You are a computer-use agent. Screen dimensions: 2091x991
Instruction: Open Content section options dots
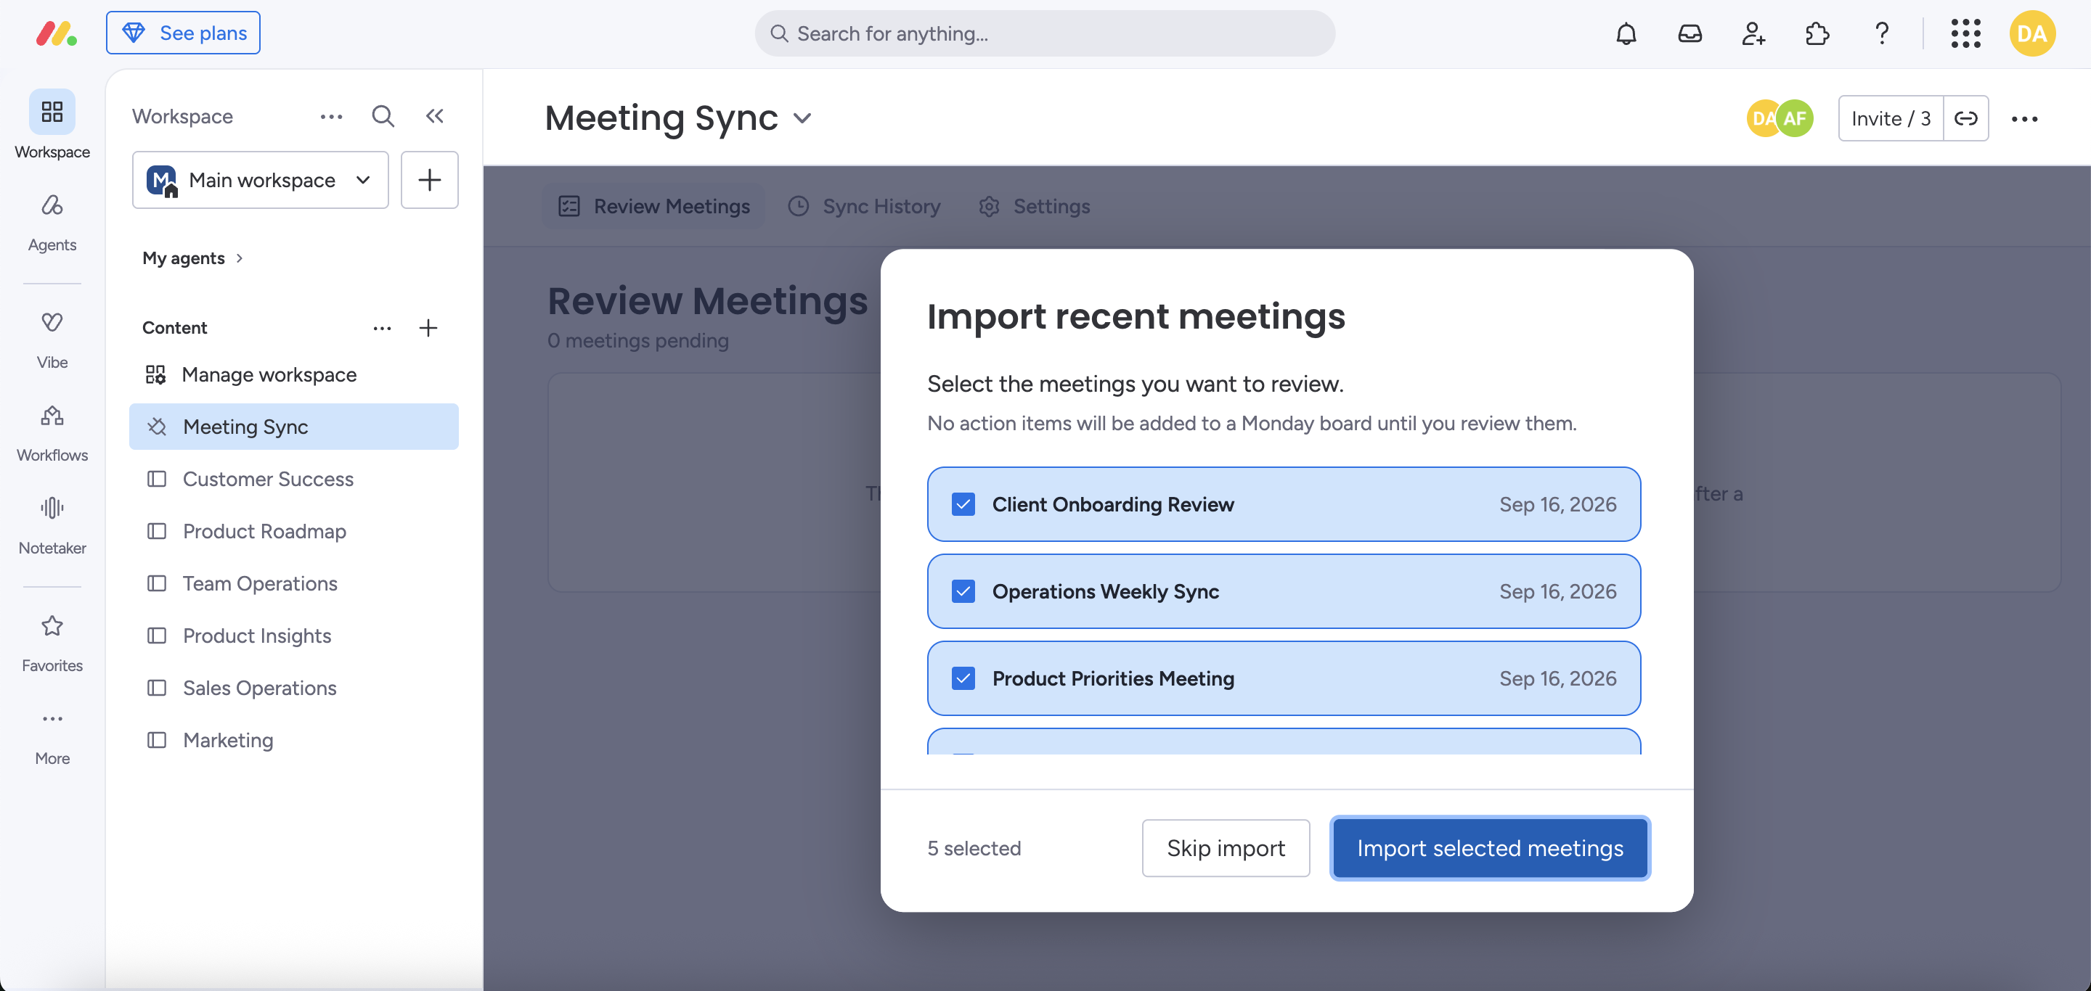point(383,328)
